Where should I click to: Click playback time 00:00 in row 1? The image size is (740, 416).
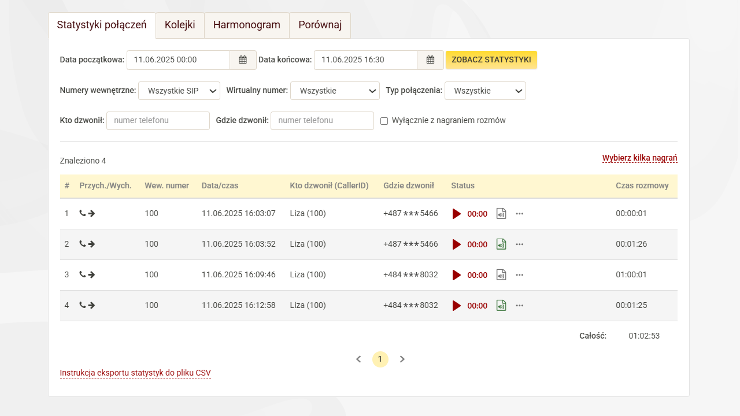tap(478, 214)
